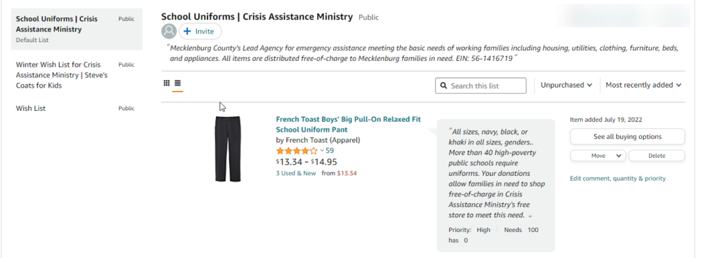720x258 pixels.
Task: Select Wish List in sidebar
Action: pyautogui.click(x=77, y=109)
